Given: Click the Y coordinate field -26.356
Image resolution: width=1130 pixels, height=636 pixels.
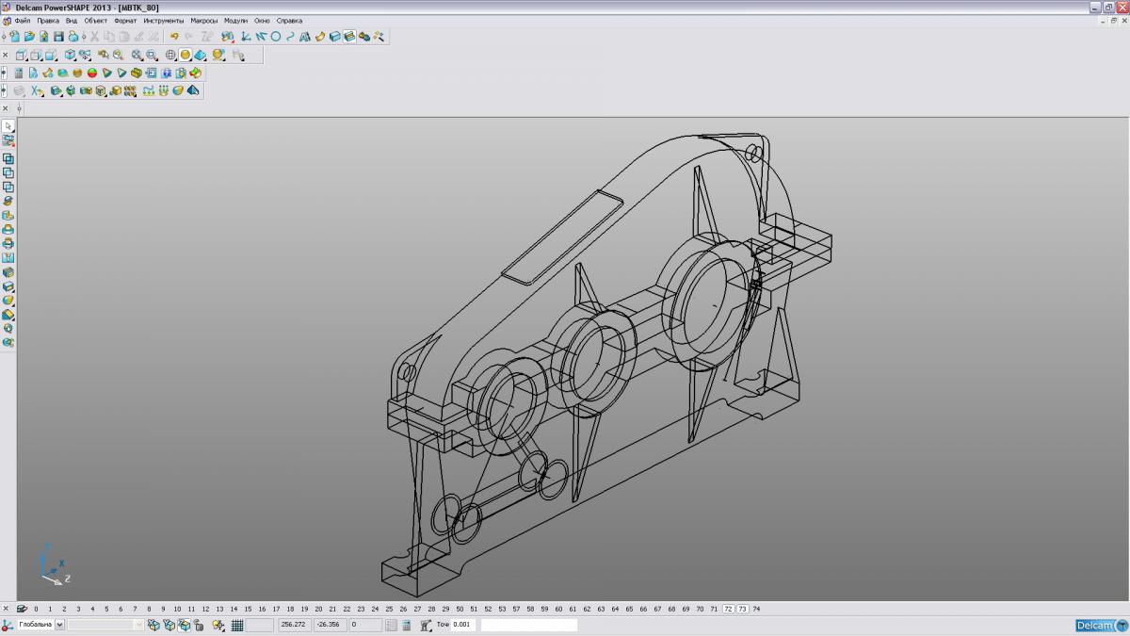Looking at the screenshot, I should coord(331,625).
